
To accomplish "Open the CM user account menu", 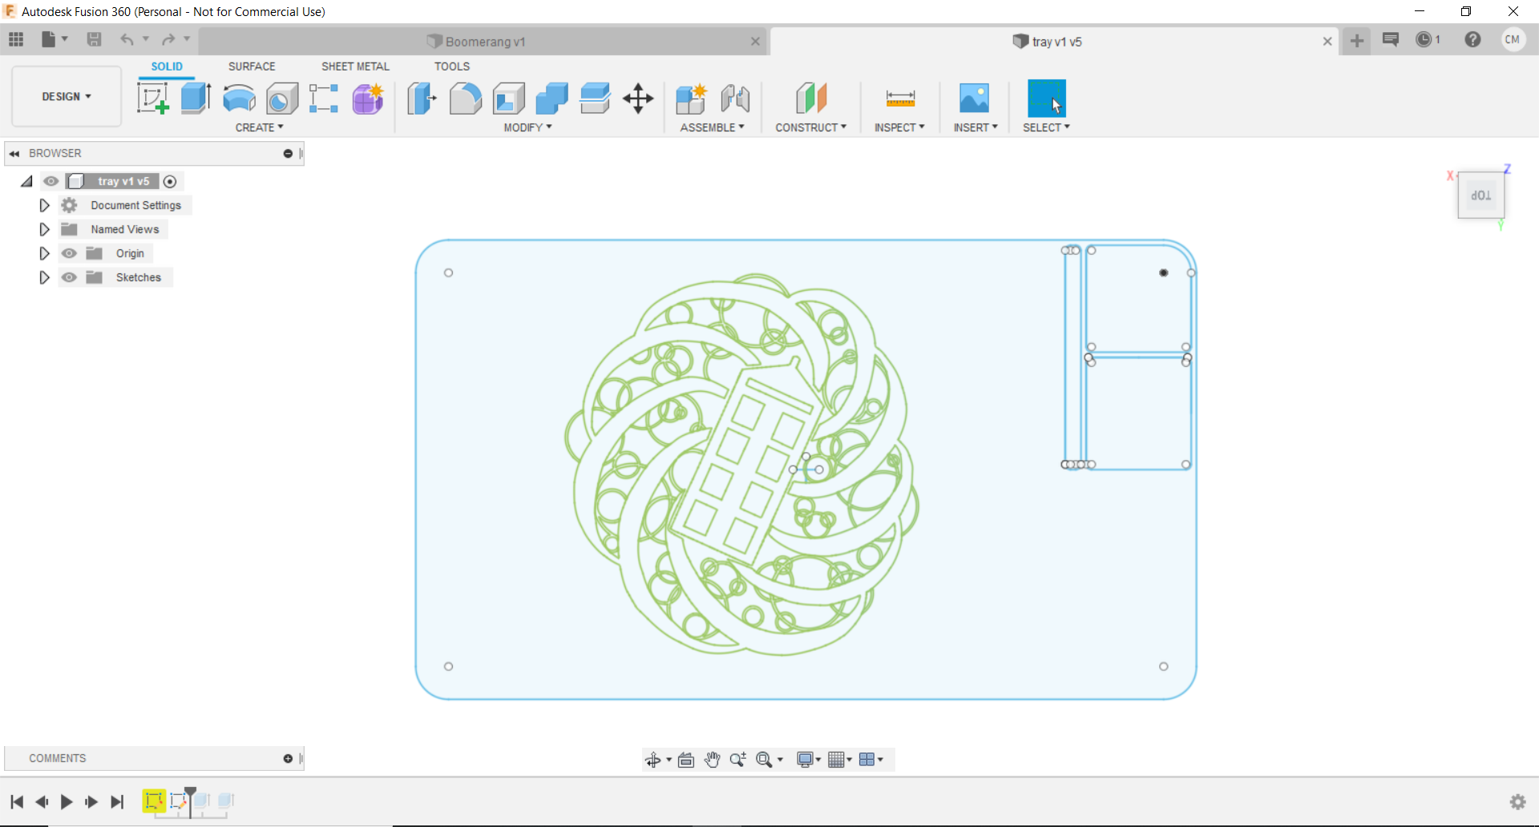I will [1513, 39].
